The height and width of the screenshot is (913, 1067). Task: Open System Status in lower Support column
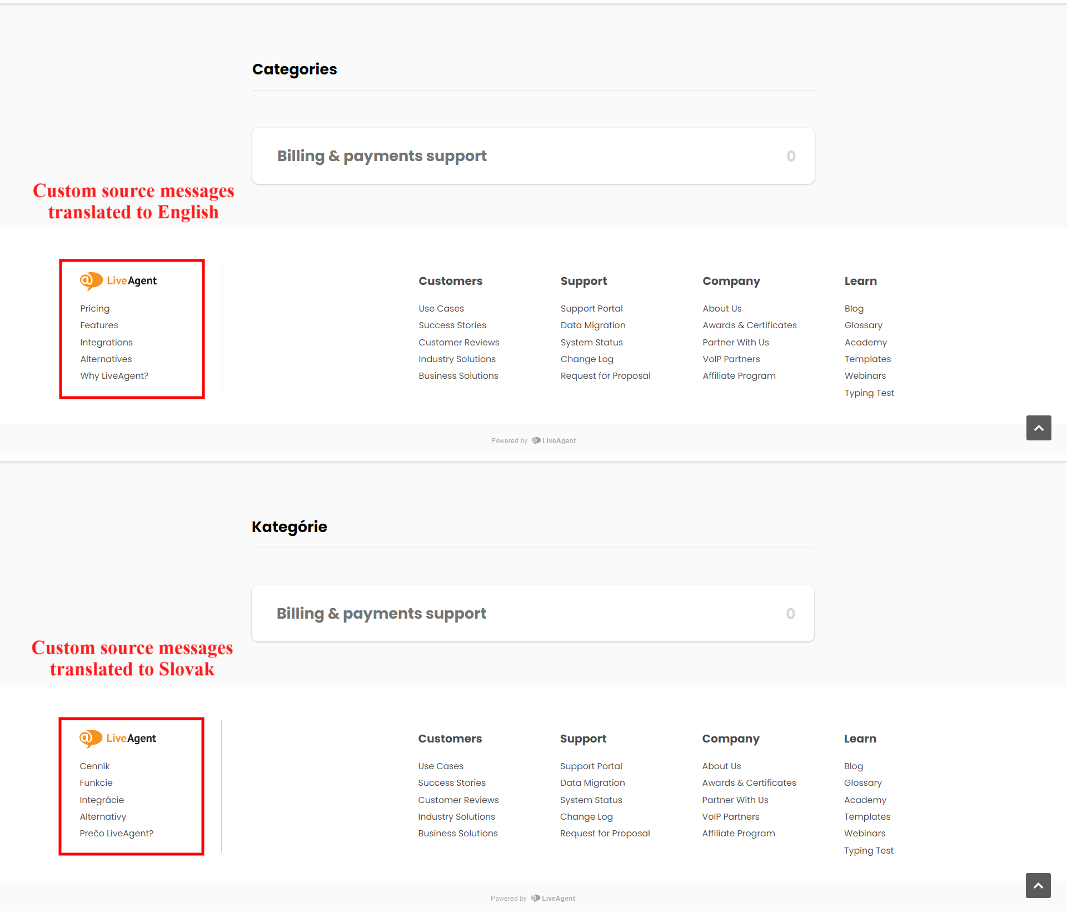point(591,800)
